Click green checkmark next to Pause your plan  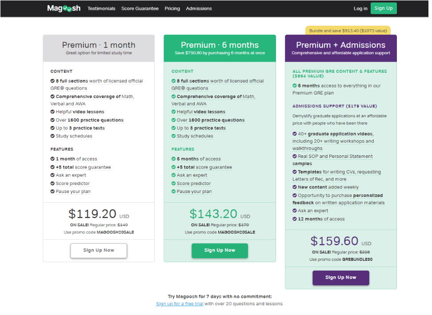pos(174,192)
